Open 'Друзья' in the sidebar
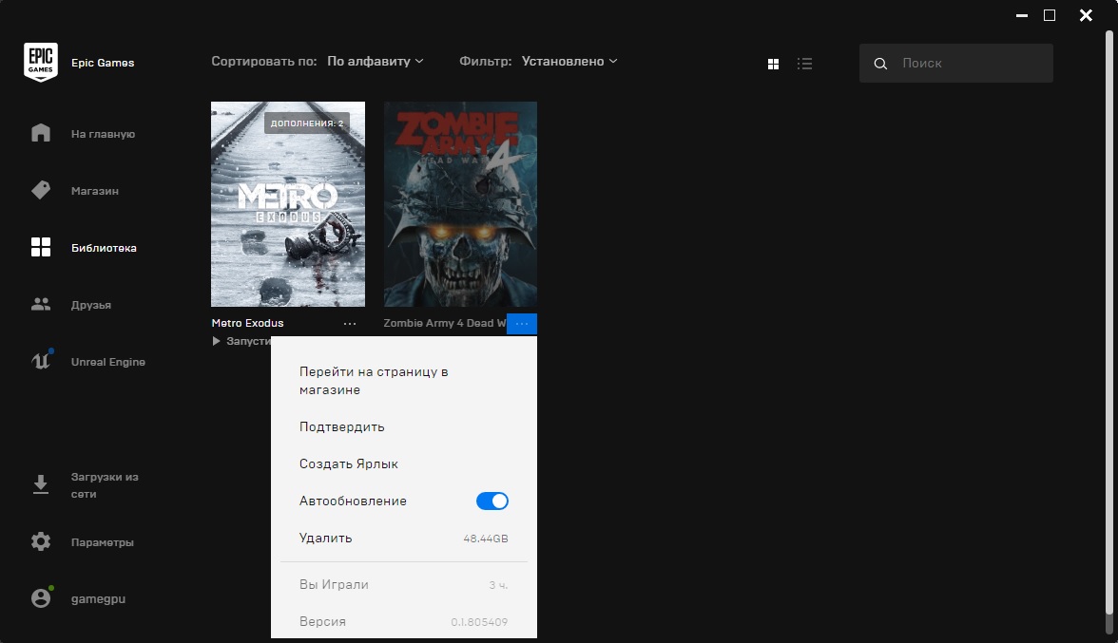 pos(90,305)
